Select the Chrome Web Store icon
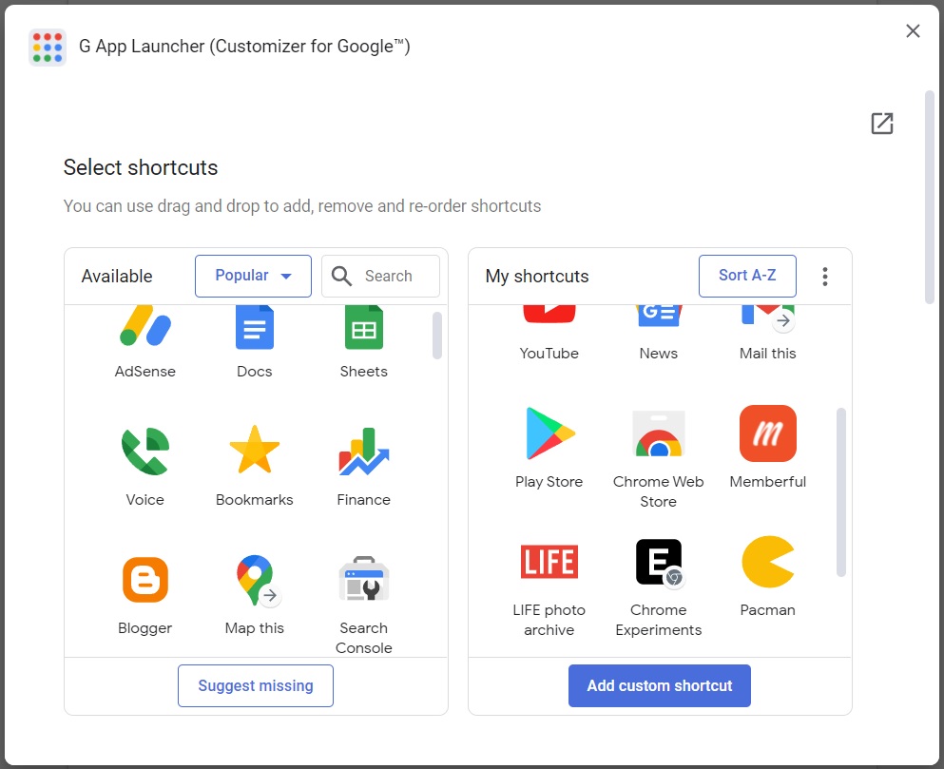 click(x=658, y=433)
